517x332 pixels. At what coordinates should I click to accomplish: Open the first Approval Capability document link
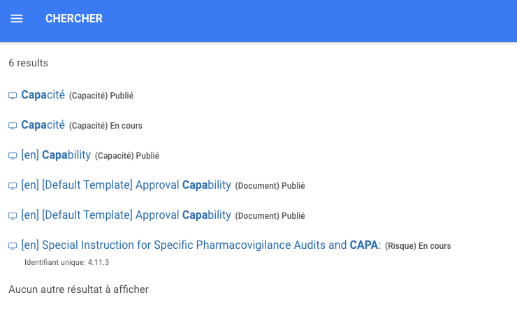click(x=126, y=185)
